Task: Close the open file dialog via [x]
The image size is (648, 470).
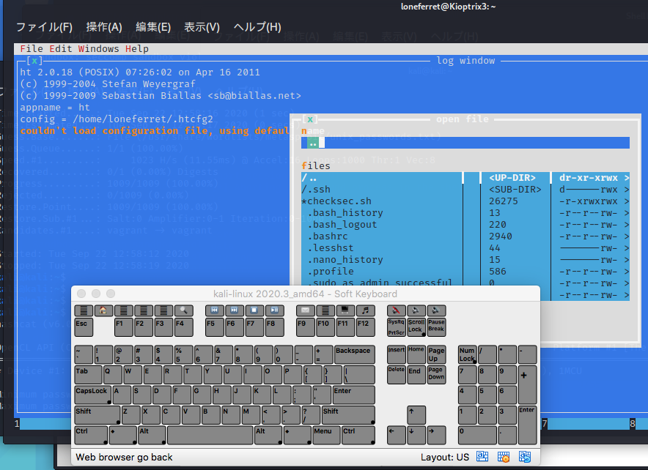Action: [310, 119]
